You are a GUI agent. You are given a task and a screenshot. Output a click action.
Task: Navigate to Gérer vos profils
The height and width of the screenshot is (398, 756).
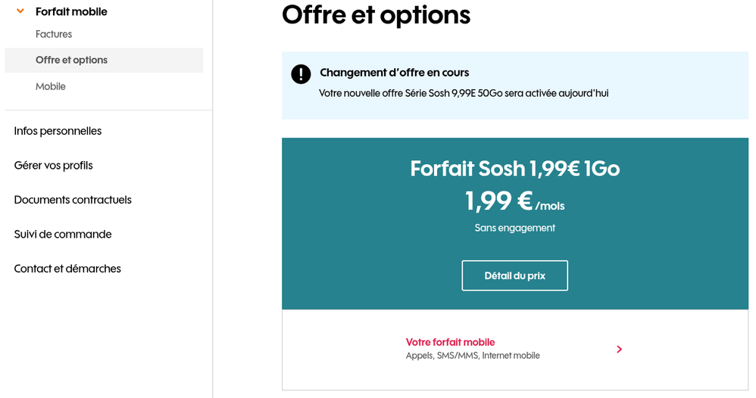coord(53,165)
